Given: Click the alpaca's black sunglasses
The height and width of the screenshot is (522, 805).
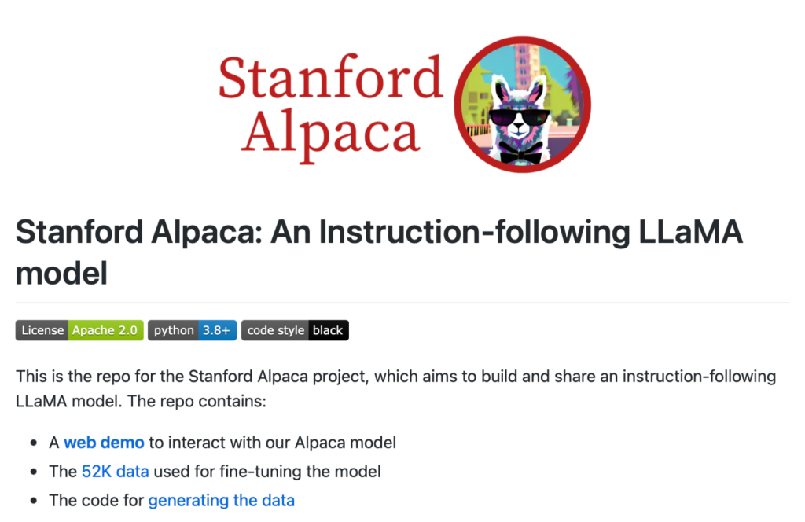Looking at the screenshot, I should (520, 118).
